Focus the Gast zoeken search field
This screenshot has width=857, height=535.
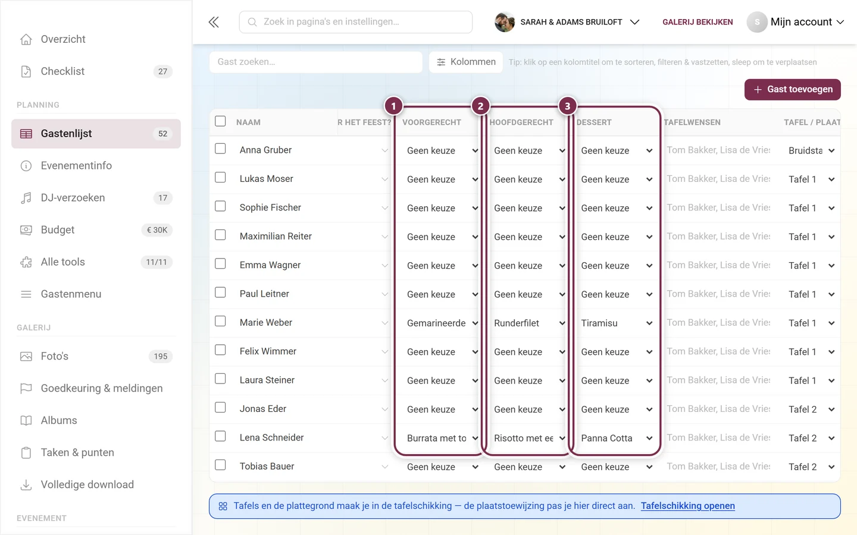click(x=316, y=62)
